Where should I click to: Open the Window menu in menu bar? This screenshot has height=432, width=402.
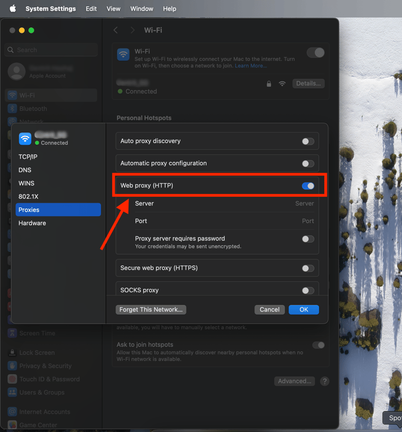point(141,9)
